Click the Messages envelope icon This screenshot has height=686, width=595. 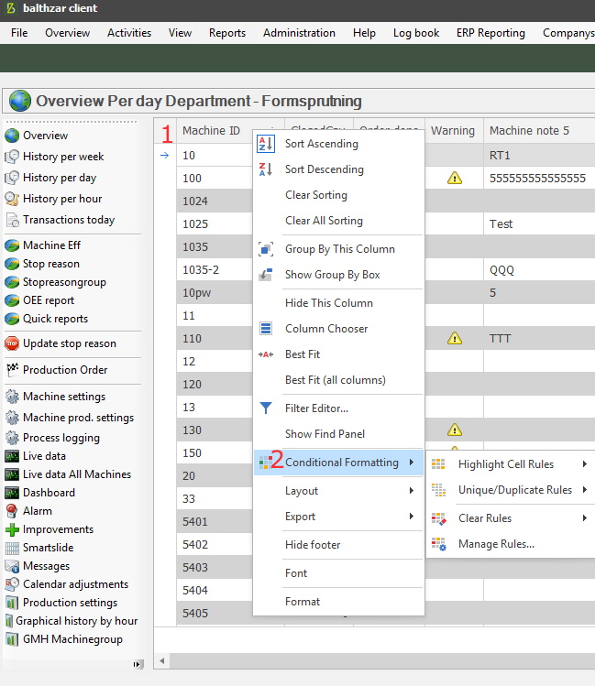[x=12, y=566]
